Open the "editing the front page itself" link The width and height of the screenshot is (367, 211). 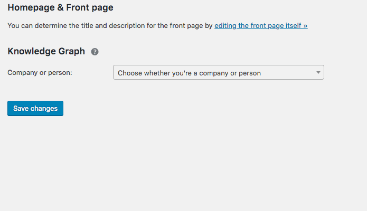[x=261, y=25]
